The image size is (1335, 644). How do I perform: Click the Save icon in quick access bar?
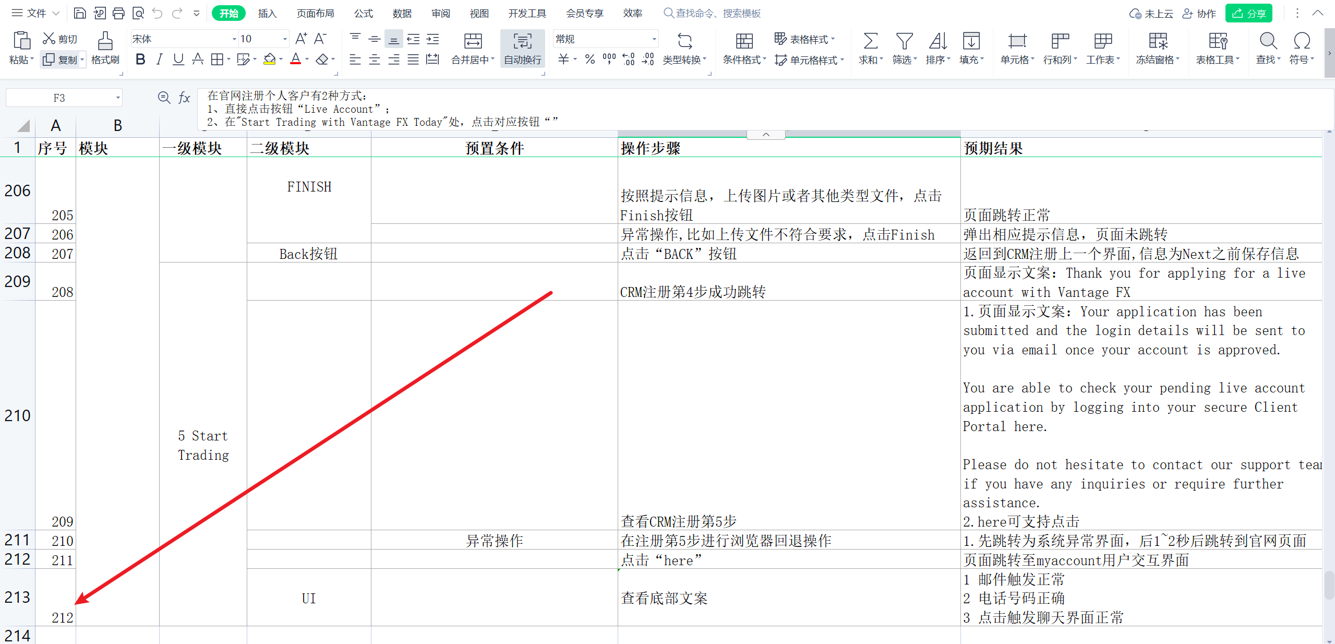tap(80, 13)
